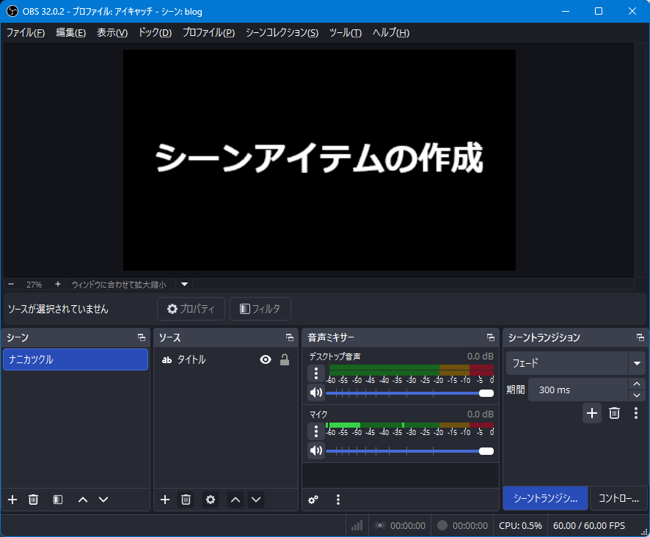Click the プロパティ button

click(x=190, y=309)
